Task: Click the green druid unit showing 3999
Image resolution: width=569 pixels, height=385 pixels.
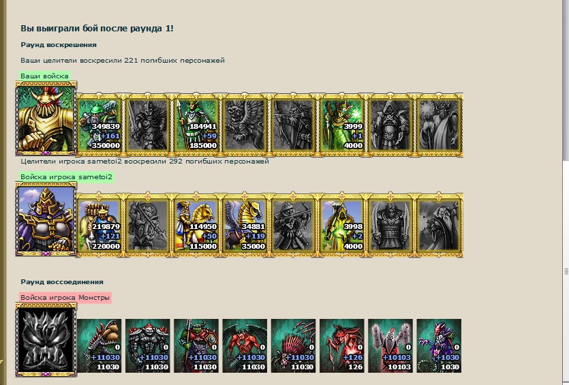Action: pyautogui.click(x=341, y=125)
